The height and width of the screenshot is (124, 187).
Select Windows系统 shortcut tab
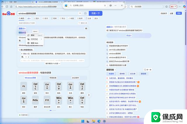pos(30,78)
